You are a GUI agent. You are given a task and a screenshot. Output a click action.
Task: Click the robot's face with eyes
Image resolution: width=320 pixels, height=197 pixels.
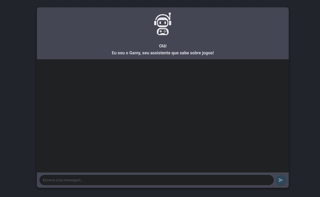[163, 23]
